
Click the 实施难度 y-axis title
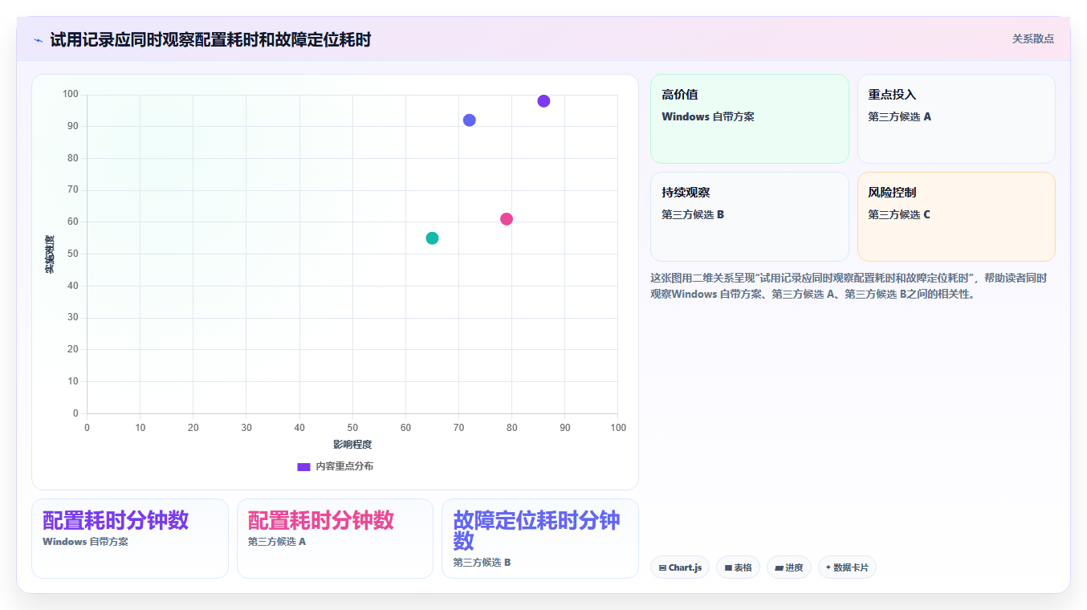point(49,254)
